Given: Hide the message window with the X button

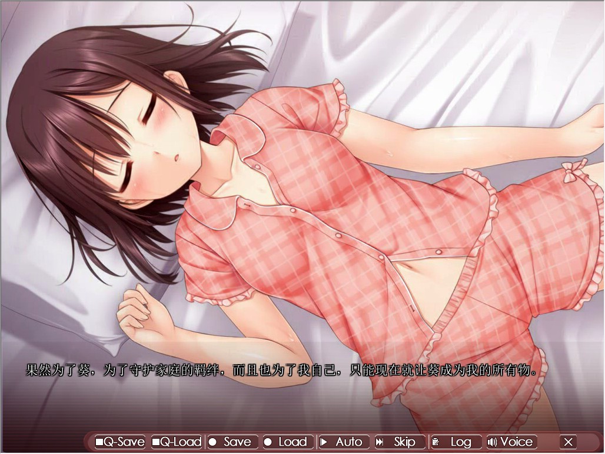Looking at the screenshot, I should 568,442.
